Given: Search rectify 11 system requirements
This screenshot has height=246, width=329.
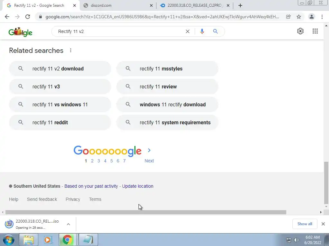Looking at the screenshot, I should coord(167,123).
